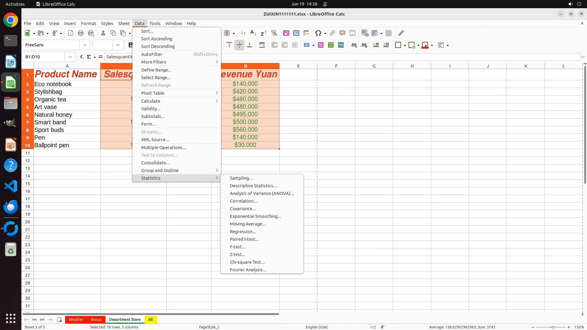Click the Insert Image toolbar icon
This screenshot has width=587, height=330.
[286, 33]
